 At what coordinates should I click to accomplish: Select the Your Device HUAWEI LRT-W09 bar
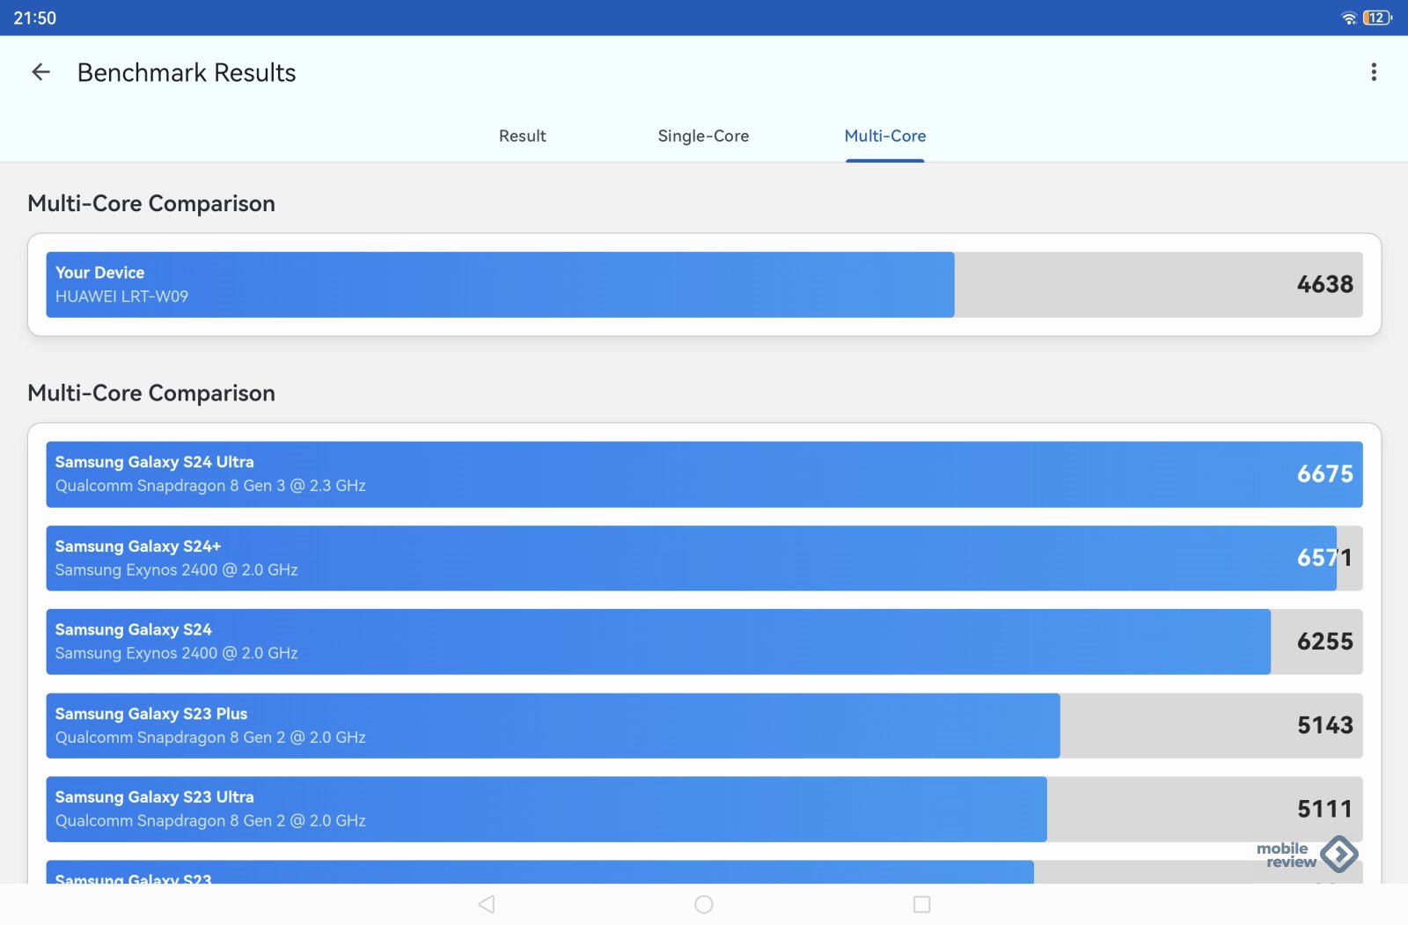[x=500, y=285]
